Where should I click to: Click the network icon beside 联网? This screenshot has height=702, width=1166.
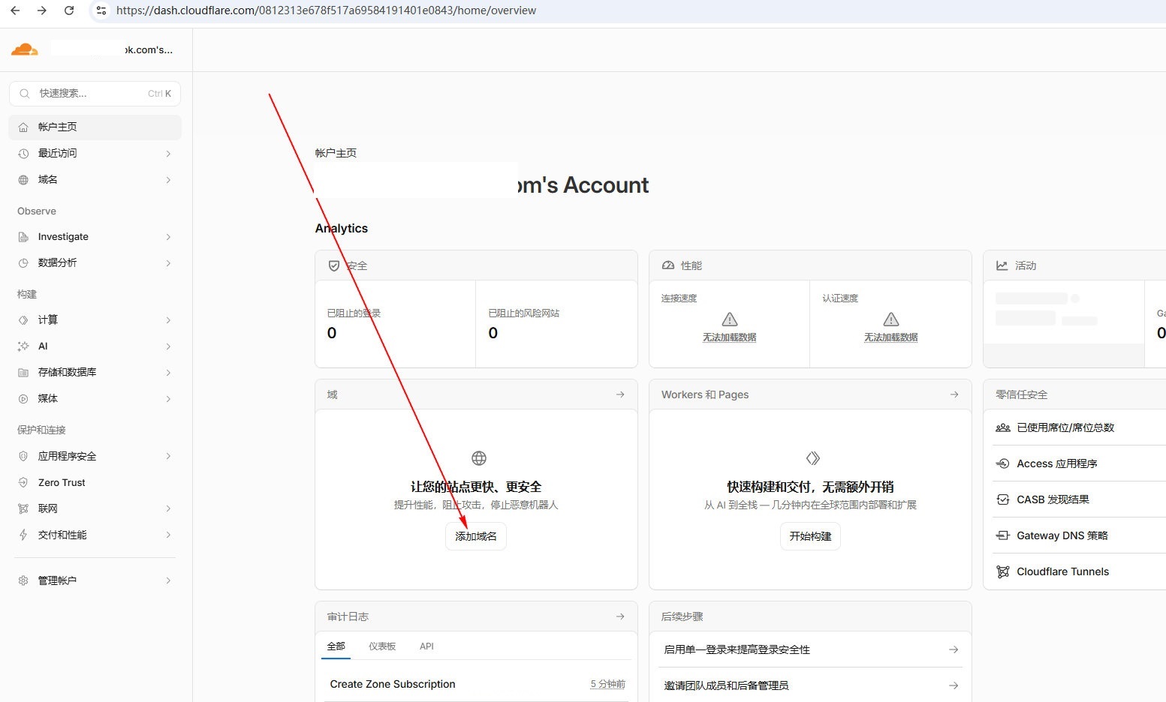coord(23,508)
